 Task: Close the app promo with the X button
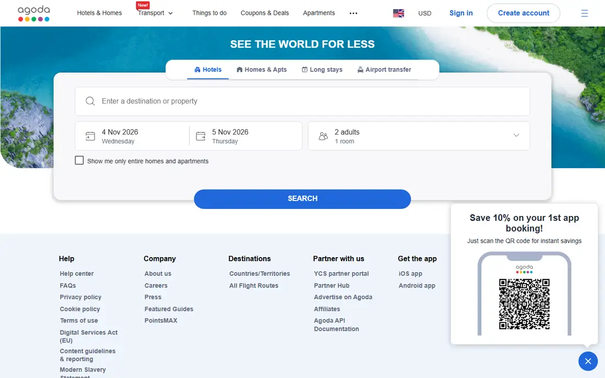coord(588,361)
